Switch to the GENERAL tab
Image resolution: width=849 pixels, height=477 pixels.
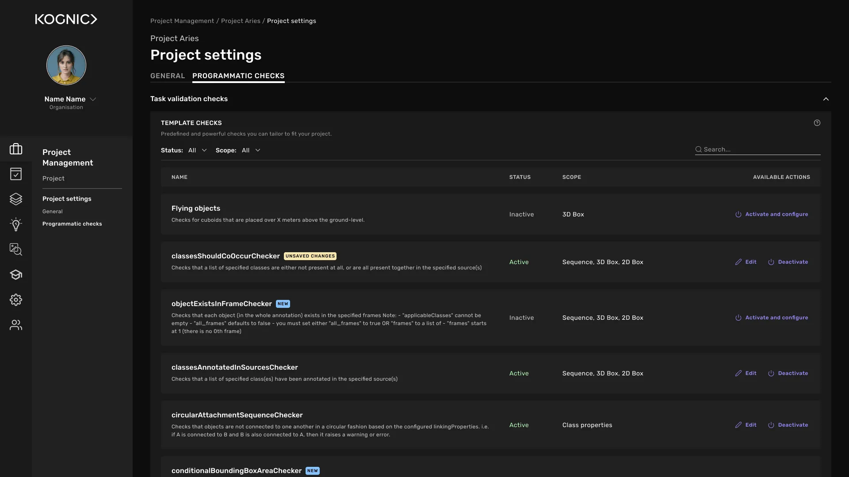(x=168, y=76)
